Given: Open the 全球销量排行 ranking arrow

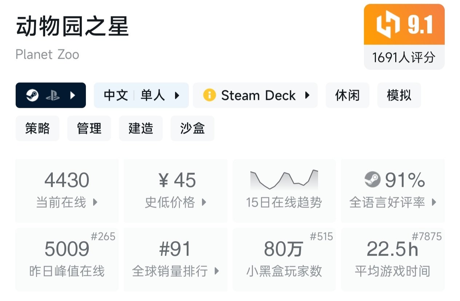Looking at the screenshot, I should 217,271.
